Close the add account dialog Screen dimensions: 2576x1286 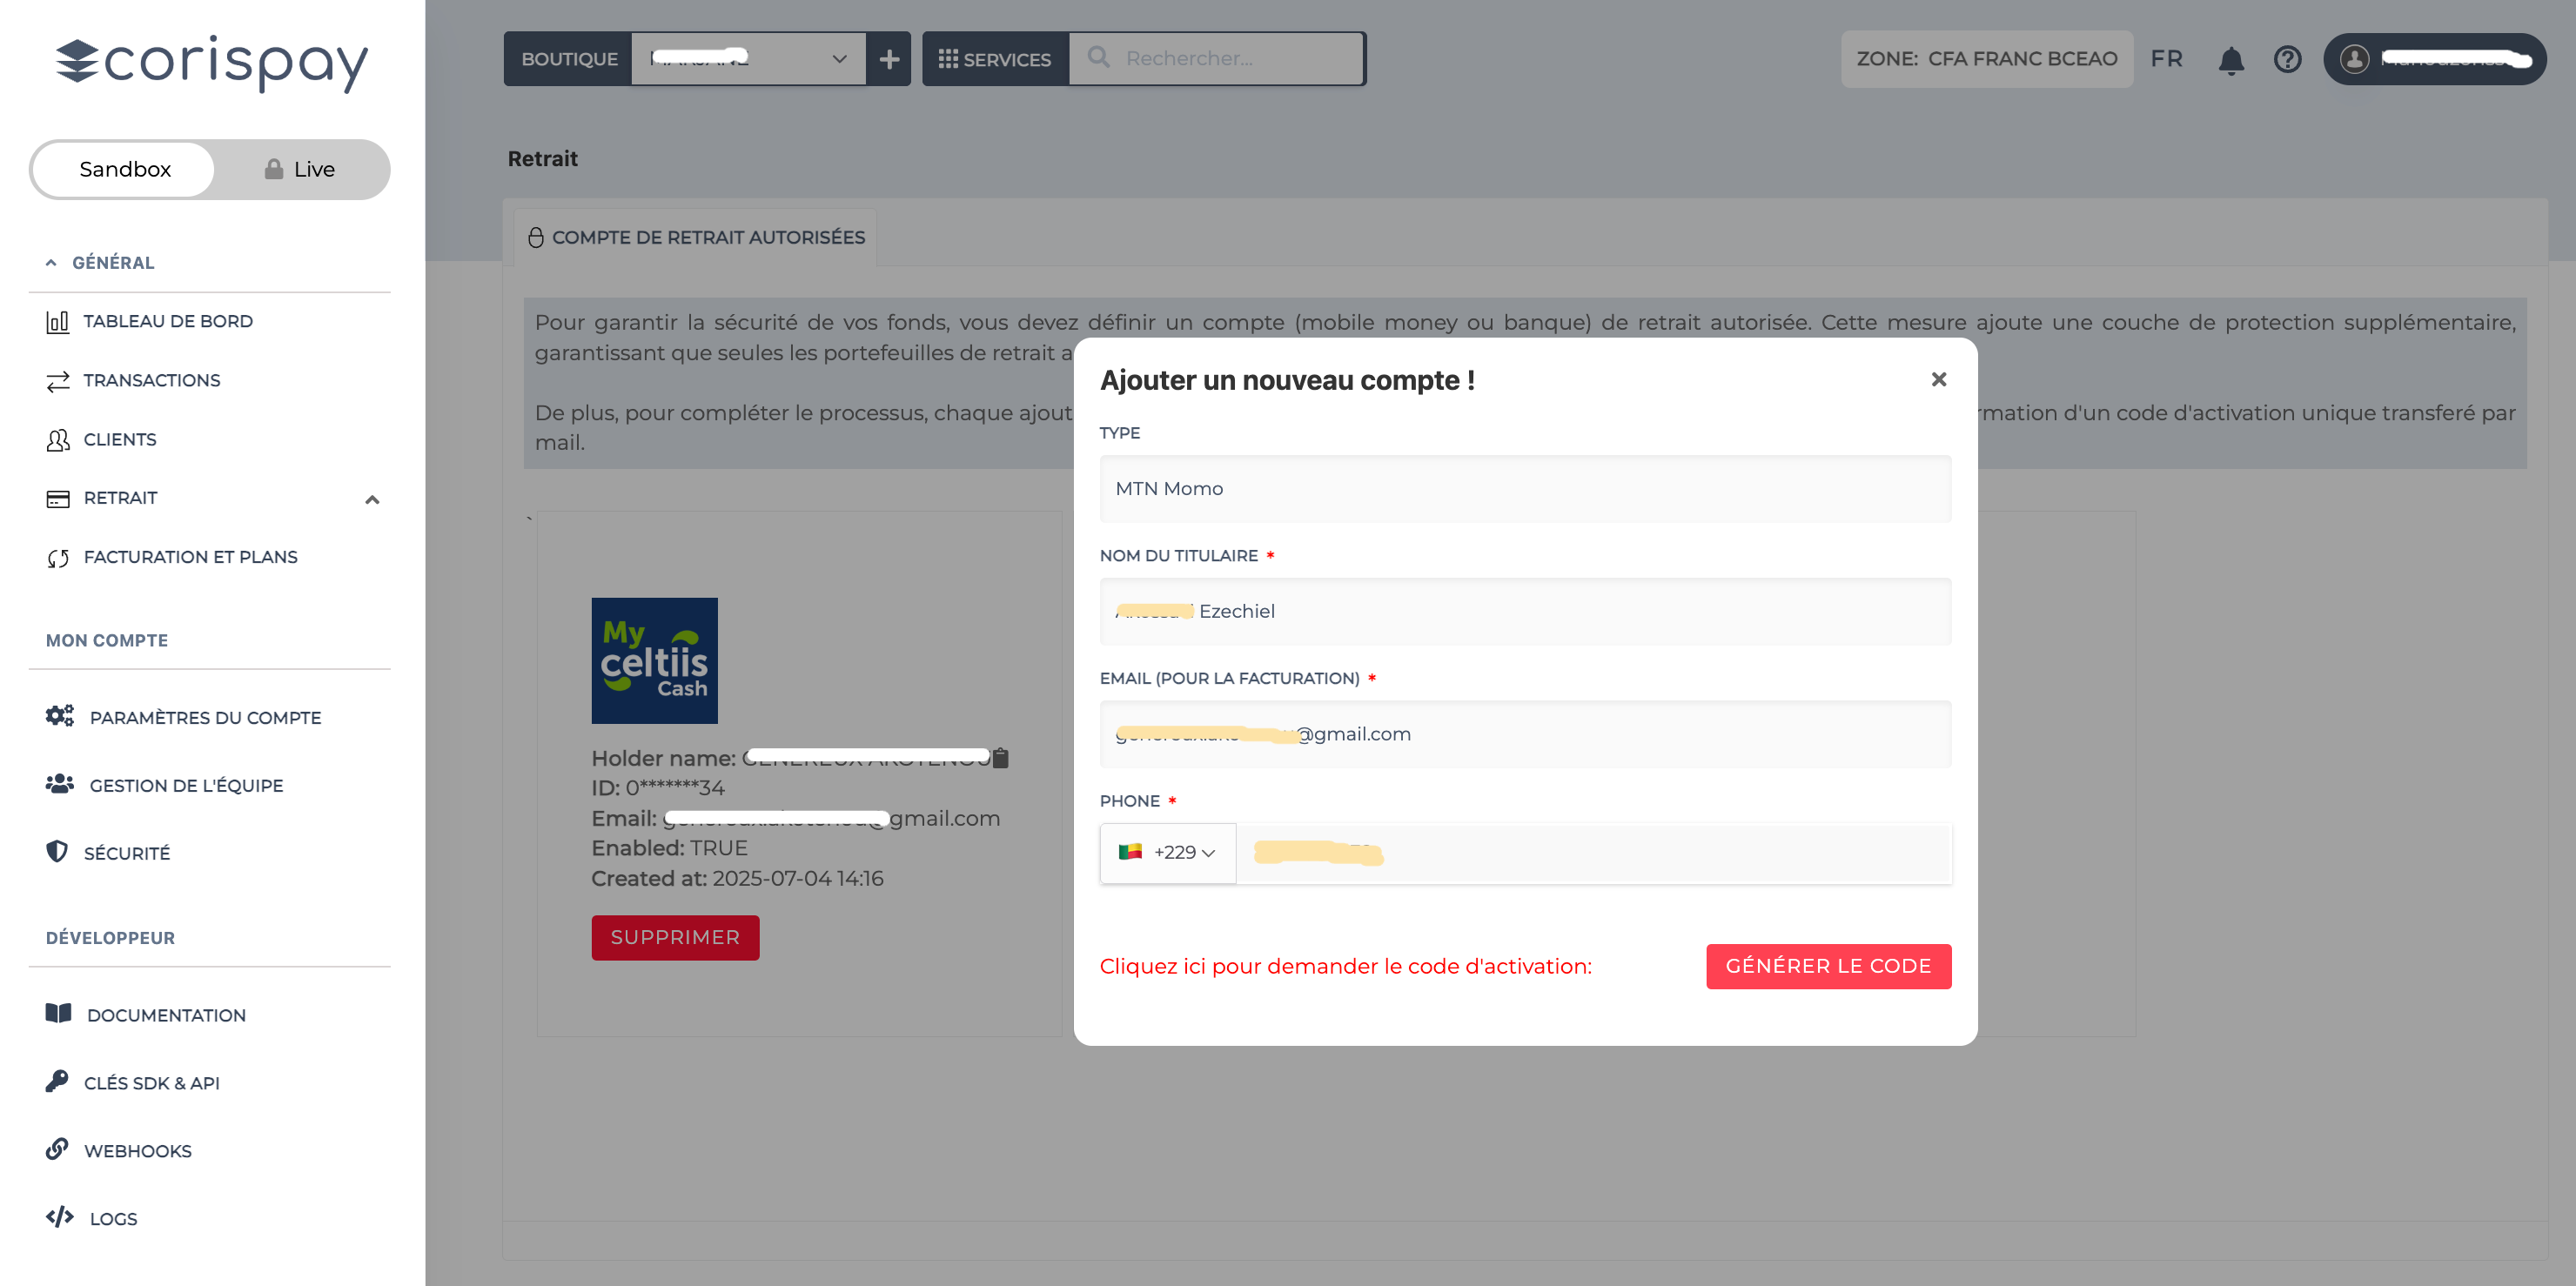coord(1938,379)
